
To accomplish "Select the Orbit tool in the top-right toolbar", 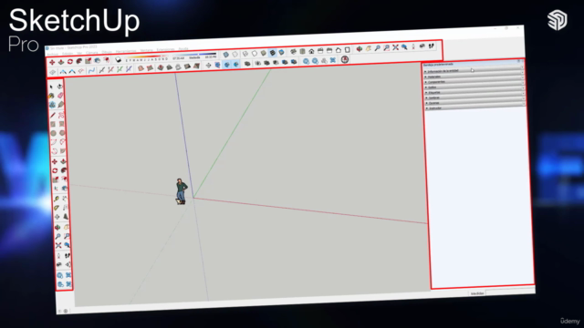I will pos(359,48).
